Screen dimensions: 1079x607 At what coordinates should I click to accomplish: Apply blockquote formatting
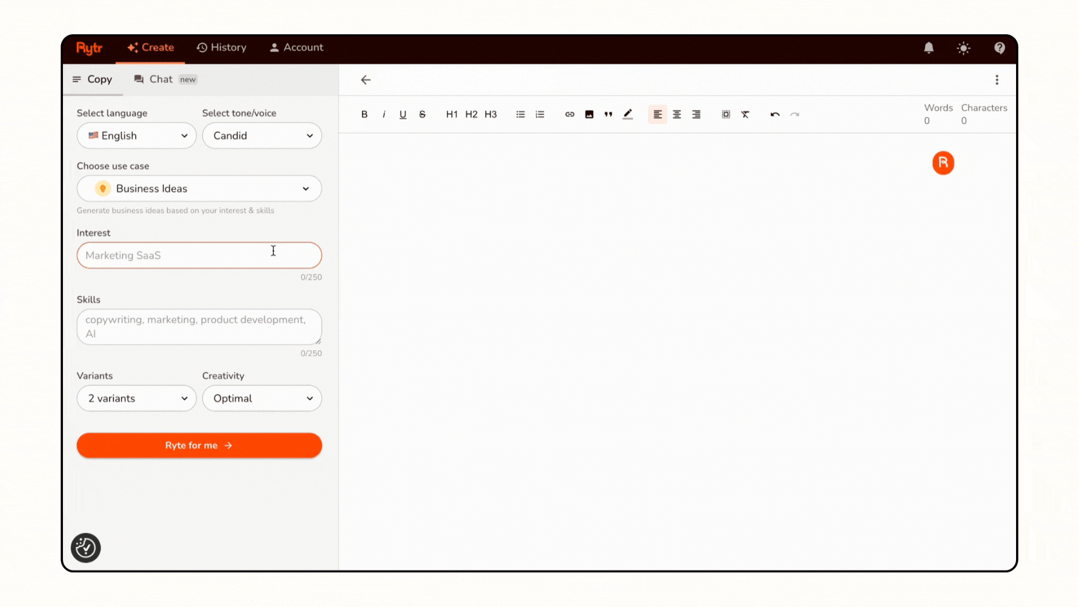click(x=608, y=114)
